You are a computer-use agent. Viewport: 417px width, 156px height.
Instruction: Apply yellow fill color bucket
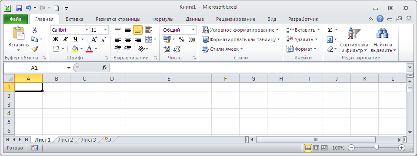click(75, 49)
